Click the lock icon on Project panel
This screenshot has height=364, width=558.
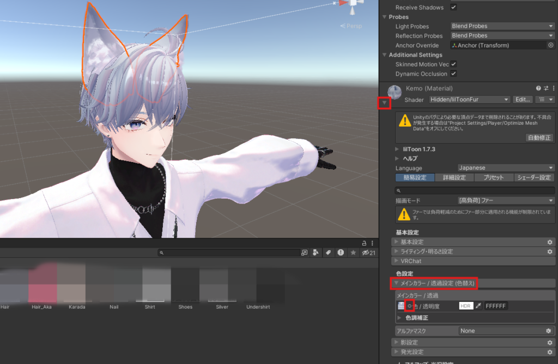click(x=365, y=243)
